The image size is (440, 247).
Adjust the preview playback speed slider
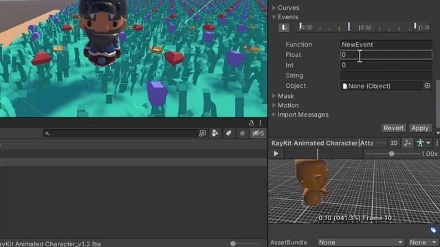(392, 154)
